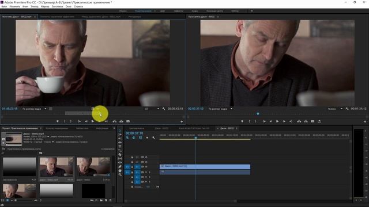This screenshot has width=369, height=207.
Task: Delete selected item in Project panel
Action: 110,200
